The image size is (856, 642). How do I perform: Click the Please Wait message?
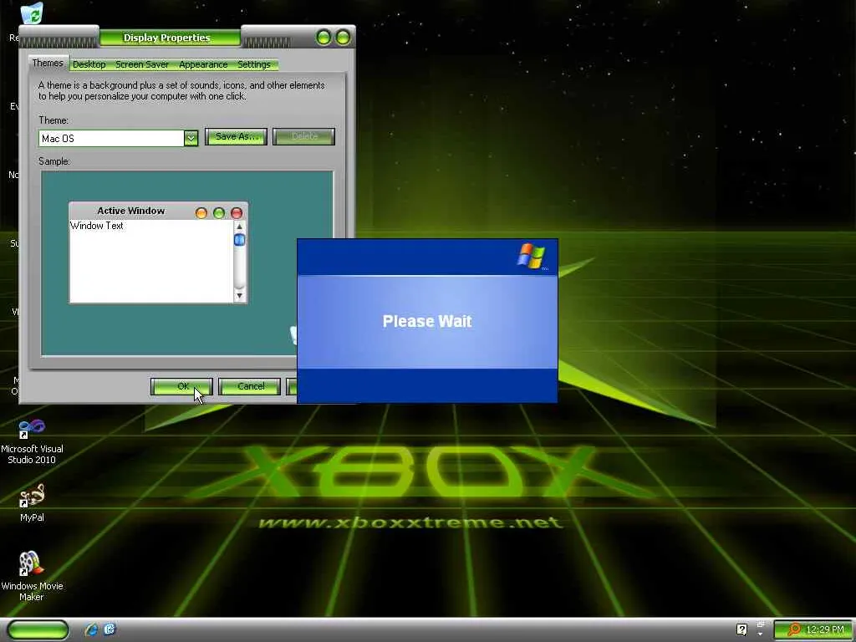point(427,321)
